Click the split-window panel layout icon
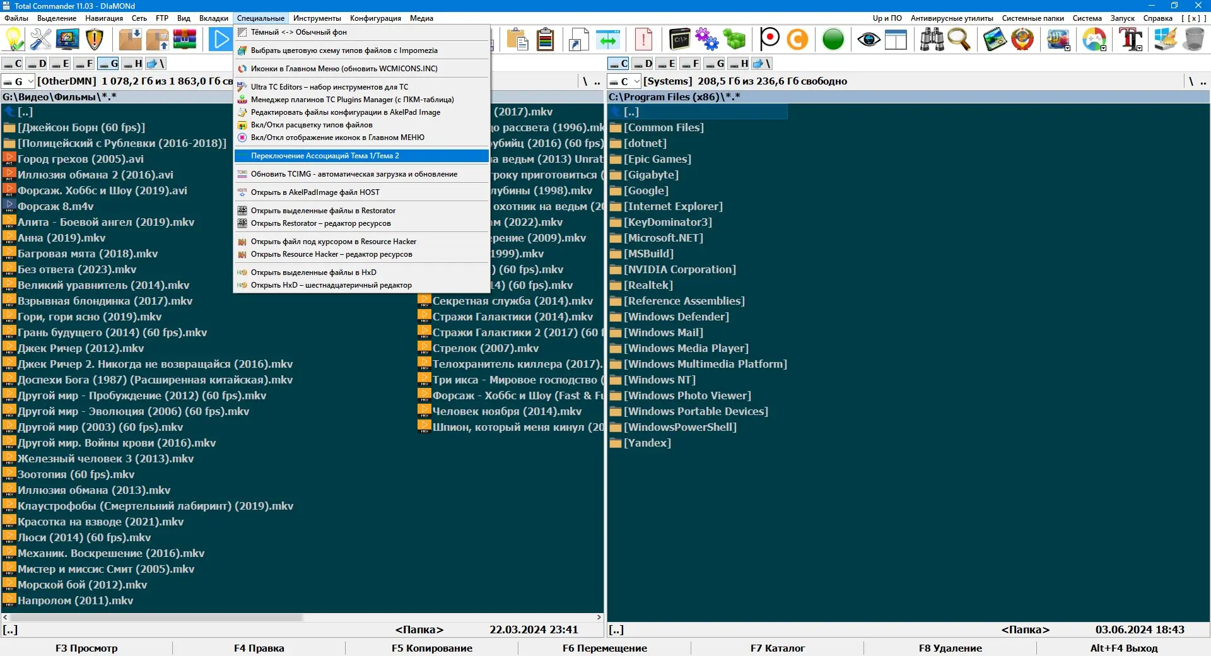 (x=896, y=39)
